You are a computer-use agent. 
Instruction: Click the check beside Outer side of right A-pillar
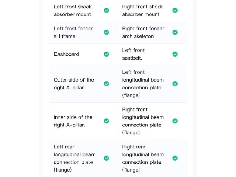pyautogui.click(x=107, y=84)
